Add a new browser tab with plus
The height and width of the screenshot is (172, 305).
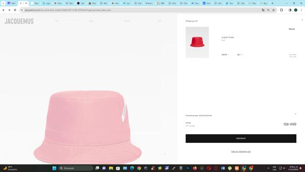[x=272, y=3]
